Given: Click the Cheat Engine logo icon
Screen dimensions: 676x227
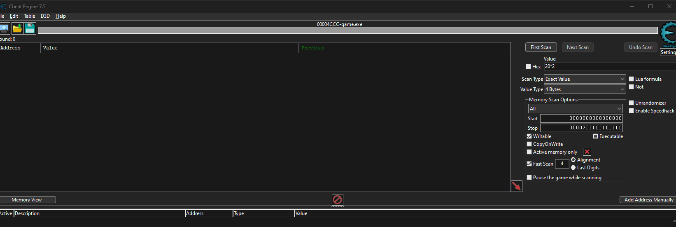Looking at the screenshot, I should 668,35.
